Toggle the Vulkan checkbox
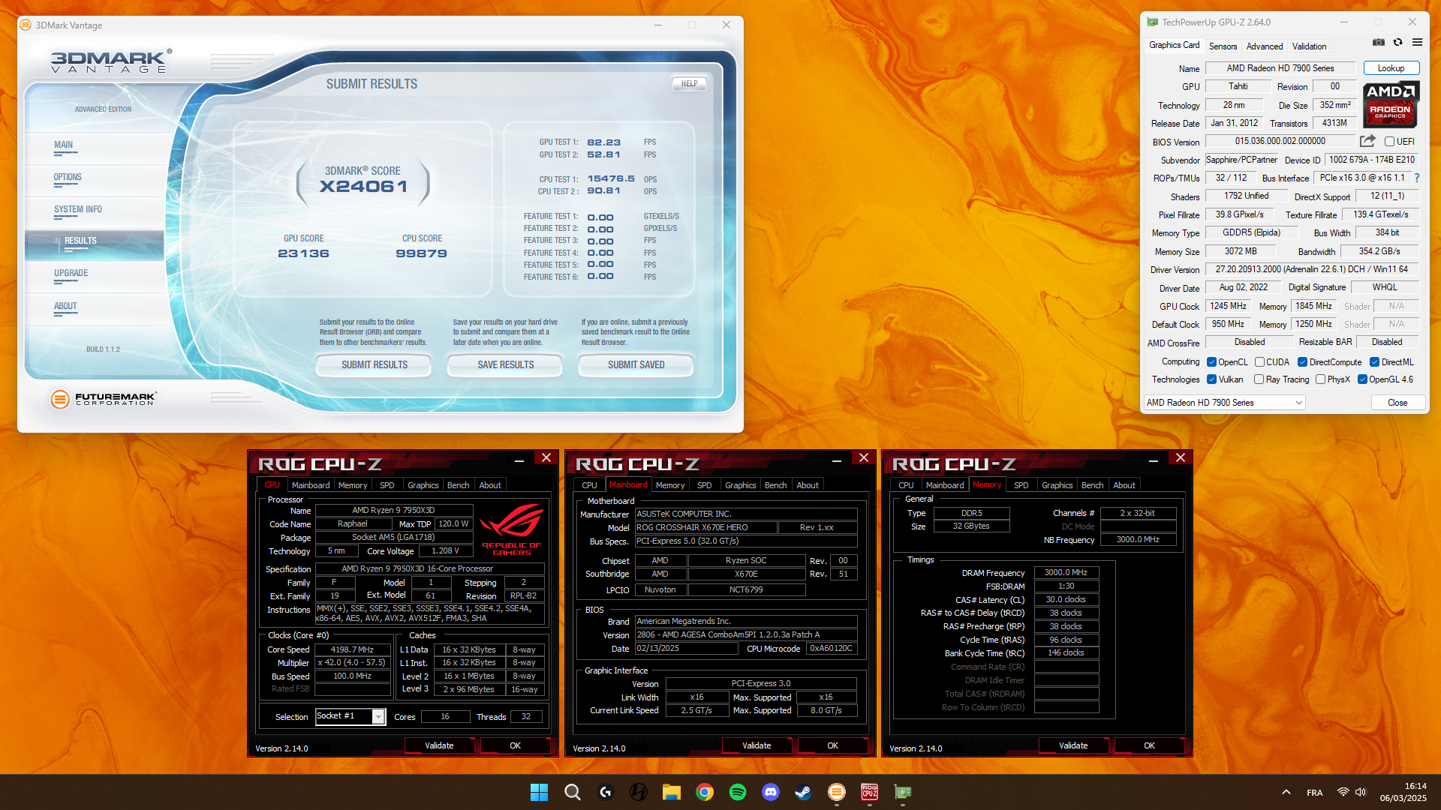Viewport: 1441px width, 810px height. tap(1211, 379)
